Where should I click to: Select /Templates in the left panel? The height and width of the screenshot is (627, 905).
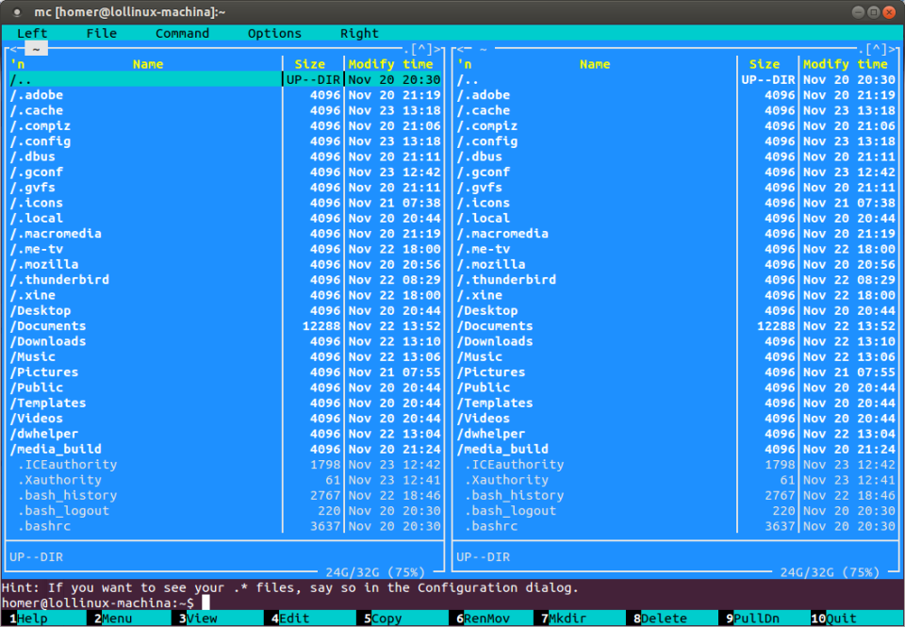tap(225, 403)
